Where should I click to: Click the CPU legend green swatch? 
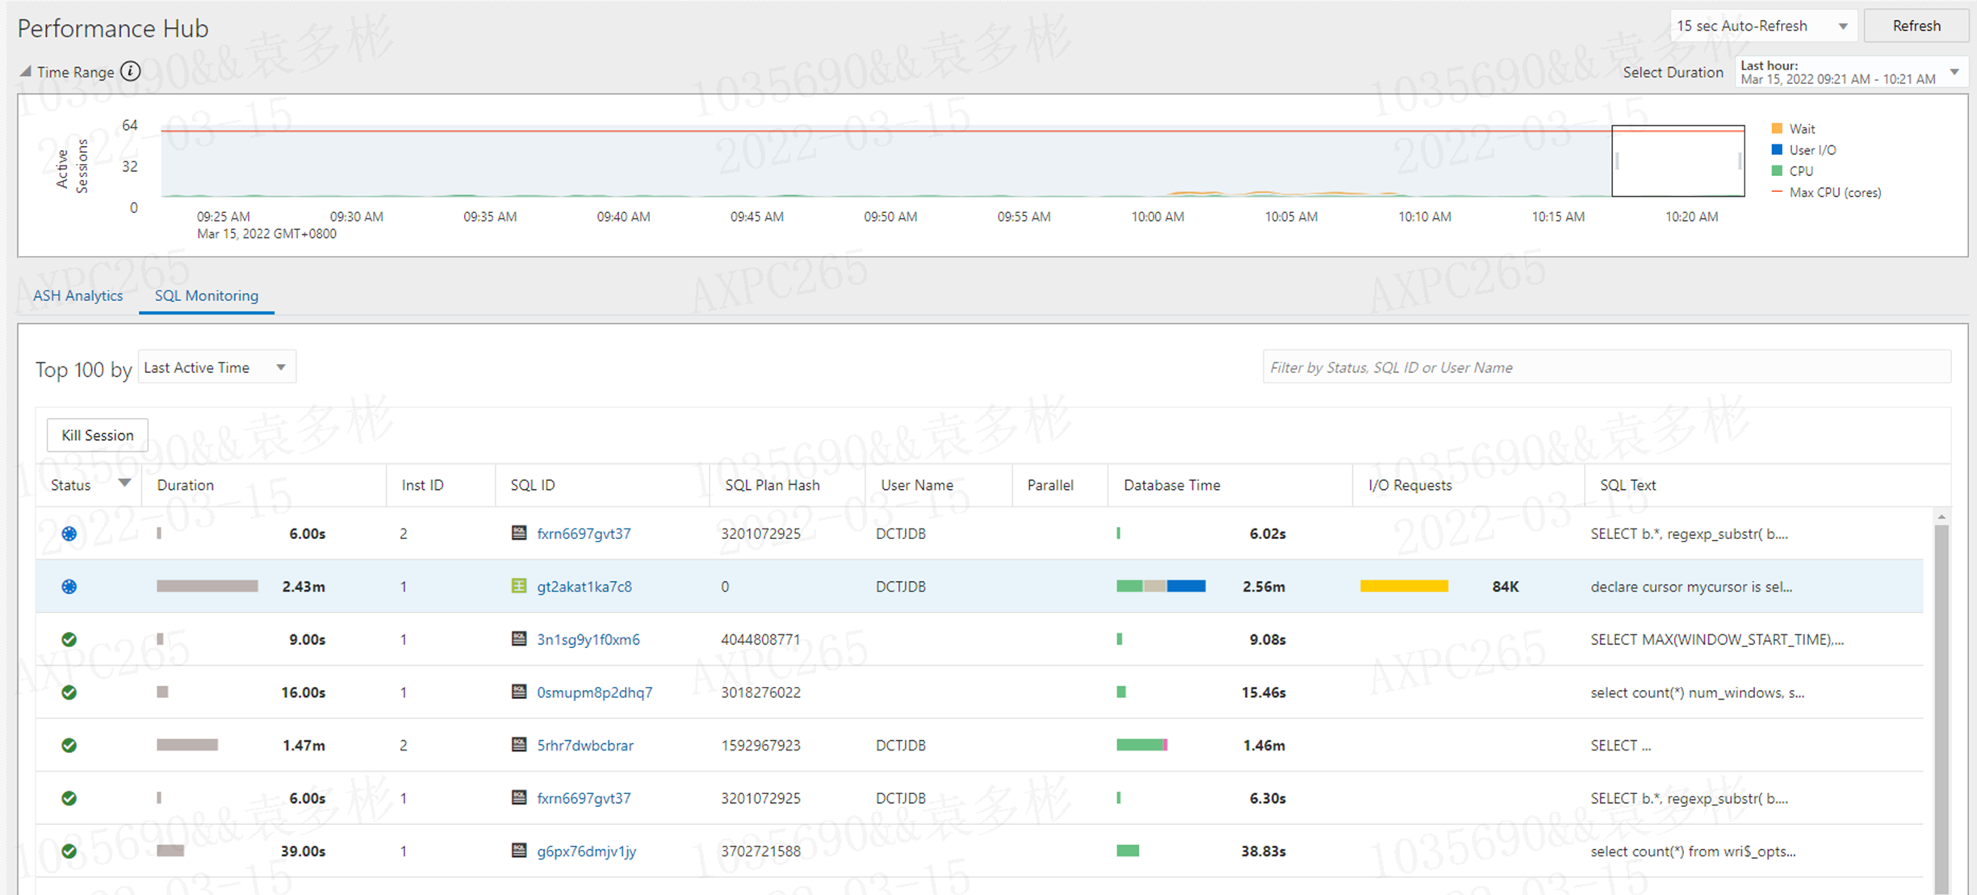tap(1777, 170)
